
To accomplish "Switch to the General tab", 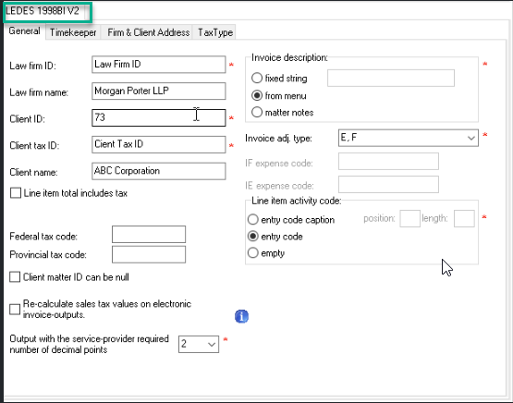I will pyautogui.click(x=25, y=31).
